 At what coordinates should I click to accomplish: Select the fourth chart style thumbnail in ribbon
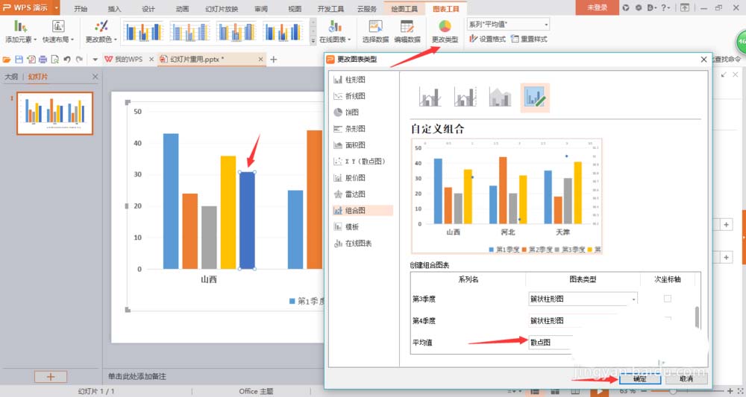tap(283, 31)
